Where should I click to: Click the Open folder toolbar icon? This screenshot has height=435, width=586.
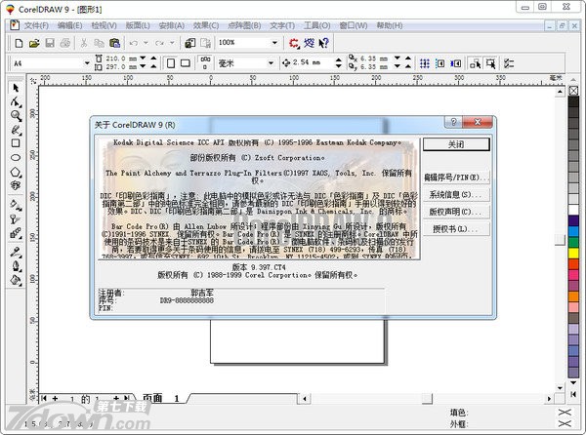34,43
